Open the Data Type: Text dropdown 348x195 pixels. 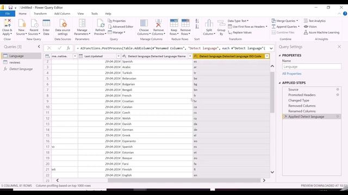click(x=238, y=21)
